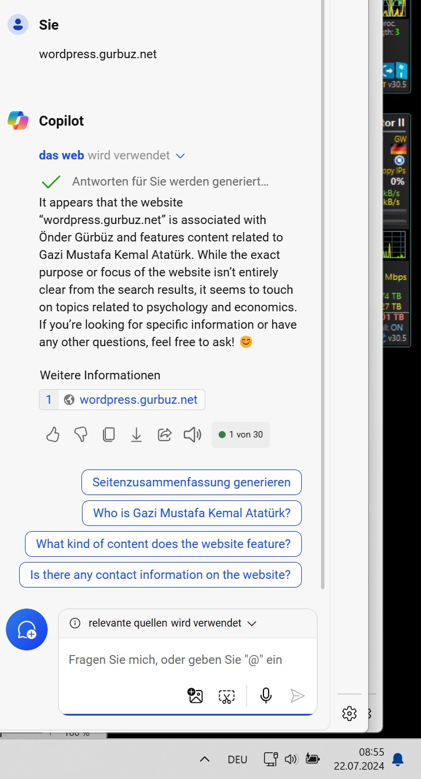Click the send message arrow
The width and height of the screenshot is (421, 779).
coord(297,696)
